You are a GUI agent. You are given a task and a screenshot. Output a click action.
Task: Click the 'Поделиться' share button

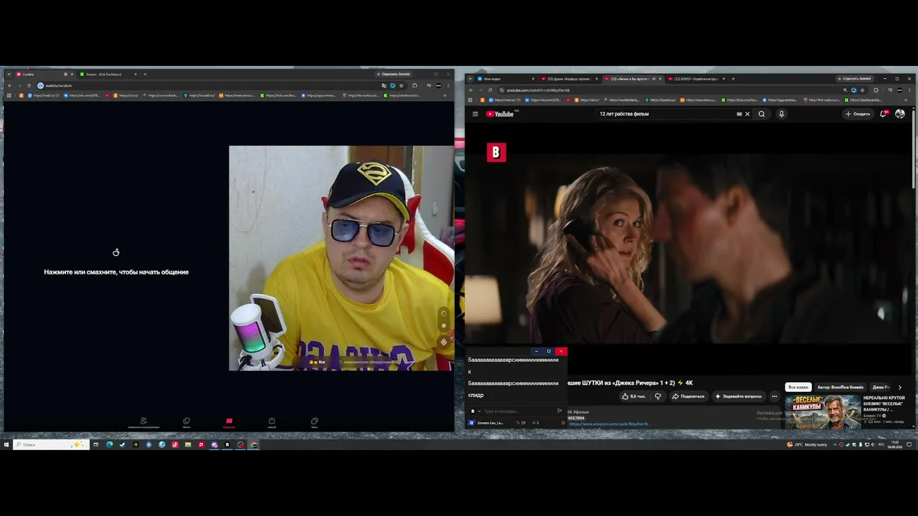(x=688, y=396)
